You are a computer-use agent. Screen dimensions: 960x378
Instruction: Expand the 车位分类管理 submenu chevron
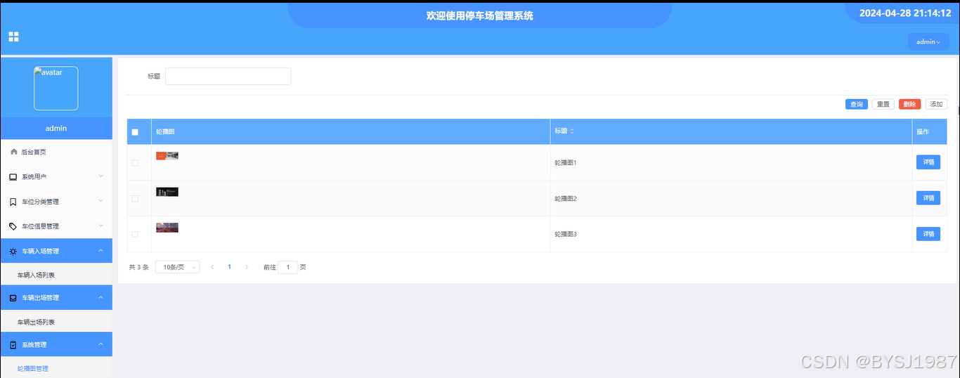[x=100, y=201]
